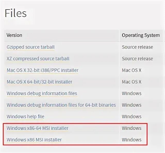
Task: Click the Version column header
Action: pos(14,35)
